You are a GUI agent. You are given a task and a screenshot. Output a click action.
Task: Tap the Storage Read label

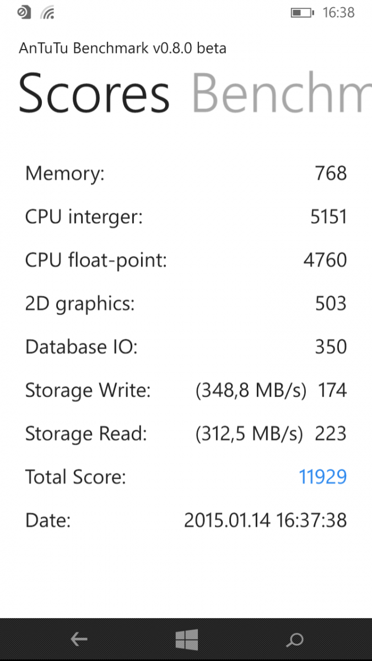click(x=86, y=434)
